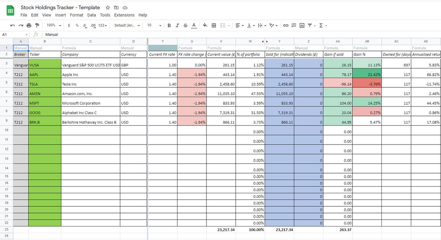The height and width of the screenshot is (240, 441).
Task: Open the text color picker
Action: [x=193, y=25]
